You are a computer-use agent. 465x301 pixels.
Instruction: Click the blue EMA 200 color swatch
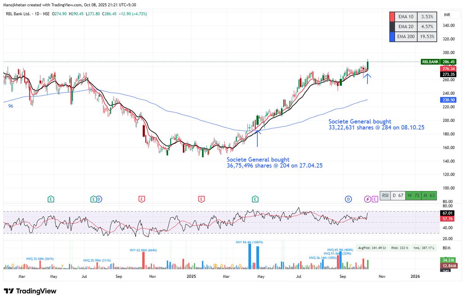pos(392,37)
